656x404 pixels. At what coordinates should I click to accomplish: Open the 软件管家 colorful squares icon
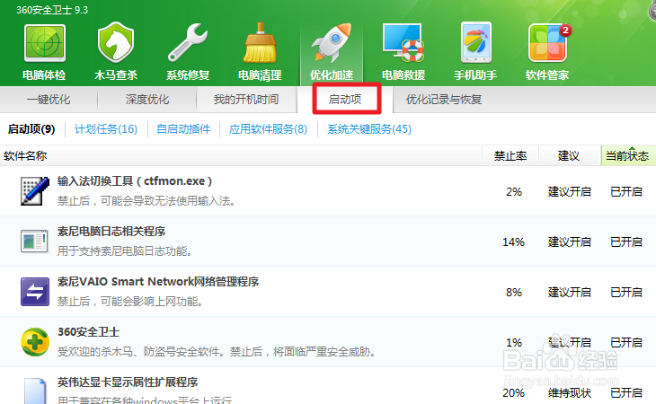tap(547, 43)
